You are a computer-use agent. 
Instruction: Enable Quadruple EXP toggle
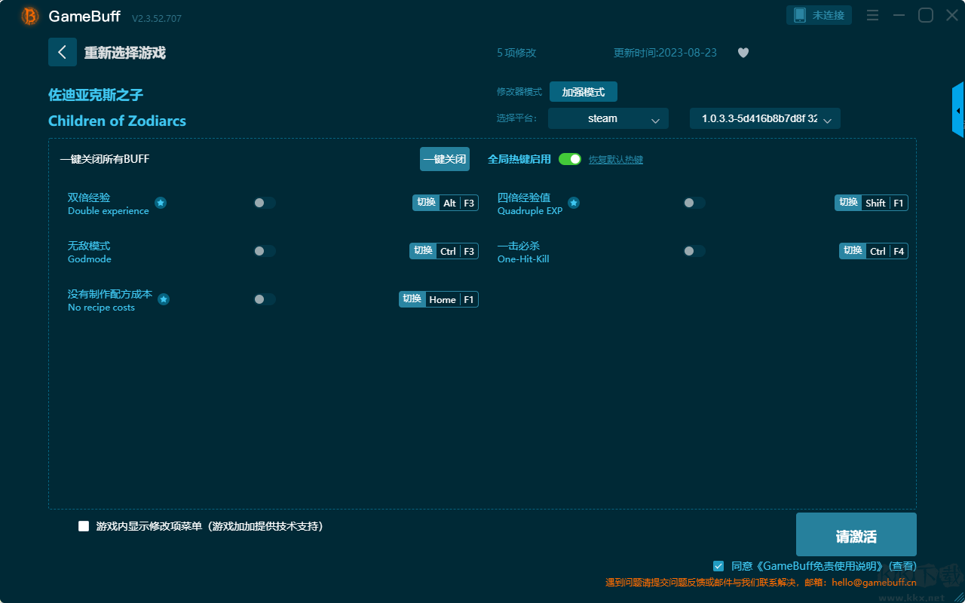(694, 203)
